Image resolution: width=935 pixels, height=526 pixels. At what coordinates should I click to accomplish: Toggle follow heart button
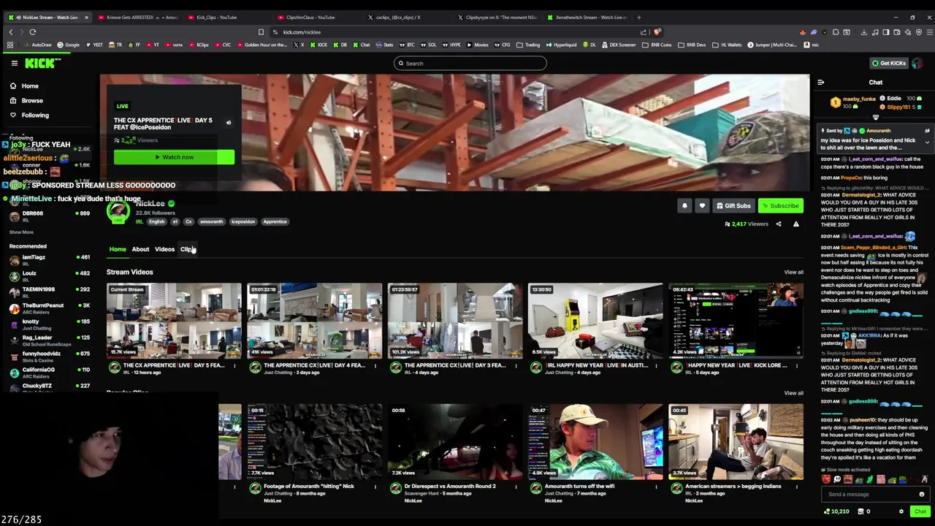[x=702, y=206]
